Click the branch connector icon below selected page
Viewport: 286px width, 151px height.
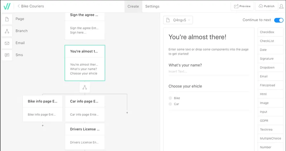coord(85,87)
